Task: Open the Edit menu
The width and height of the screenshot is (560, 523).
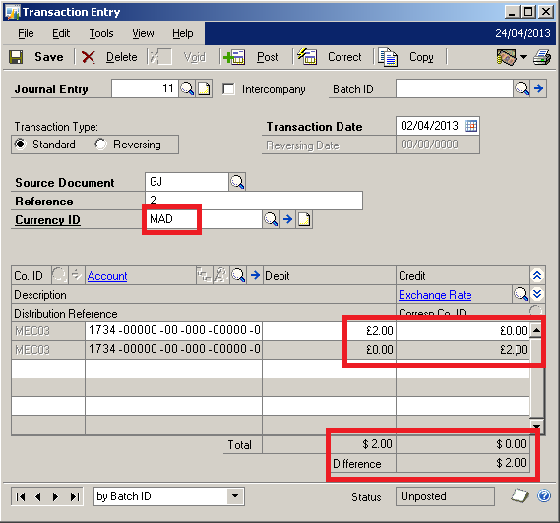Action: [x=61, y=33]
